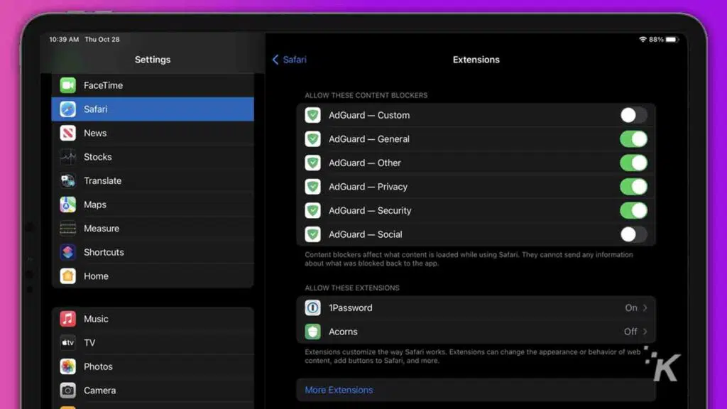The width and height of the screenshot is (727, 409).
Task: Open the Photos settings entry
Action: click(x=67, y=366)
